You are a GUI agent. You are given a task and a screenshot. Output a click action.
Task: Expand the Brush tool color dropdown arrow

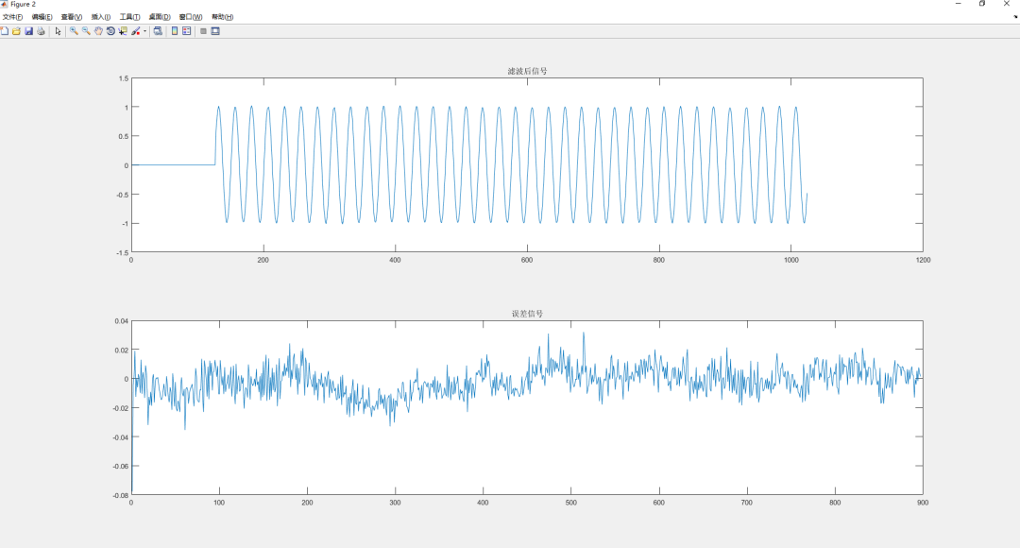(x=144, y=30)
